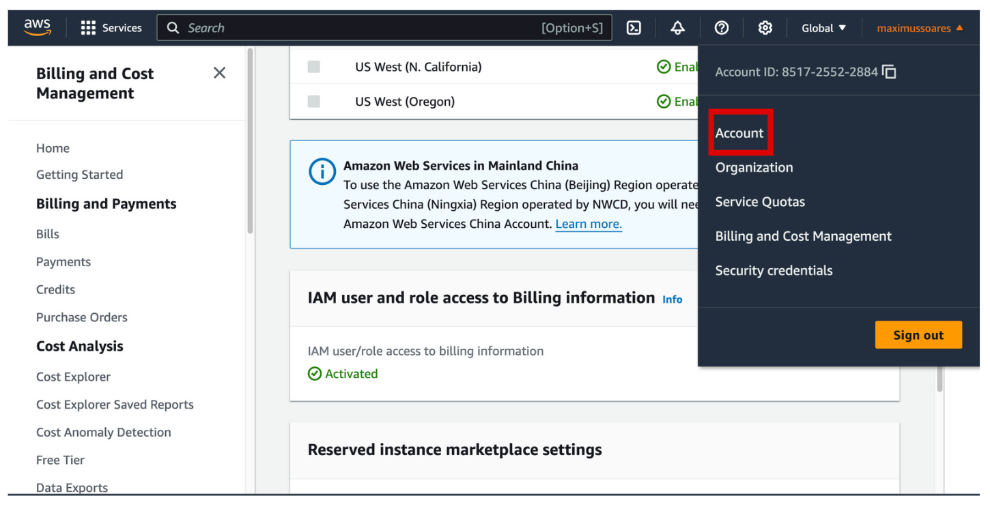
Task: Open Free Tier in the sidebar
Action: point(60,460)
